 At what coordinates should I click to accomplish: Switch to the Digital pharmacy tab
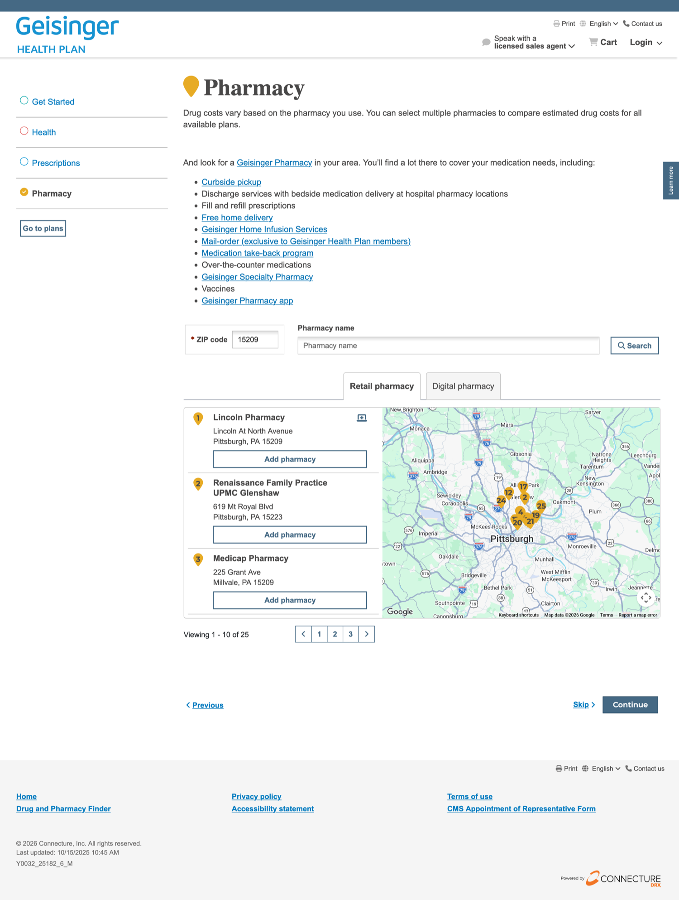click(463, 386)
